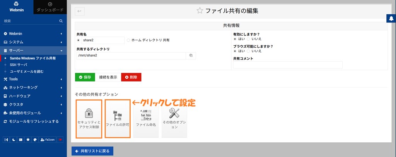Click the 共有リストに戻る button
396x157 pixels.
tap(92, 151)
